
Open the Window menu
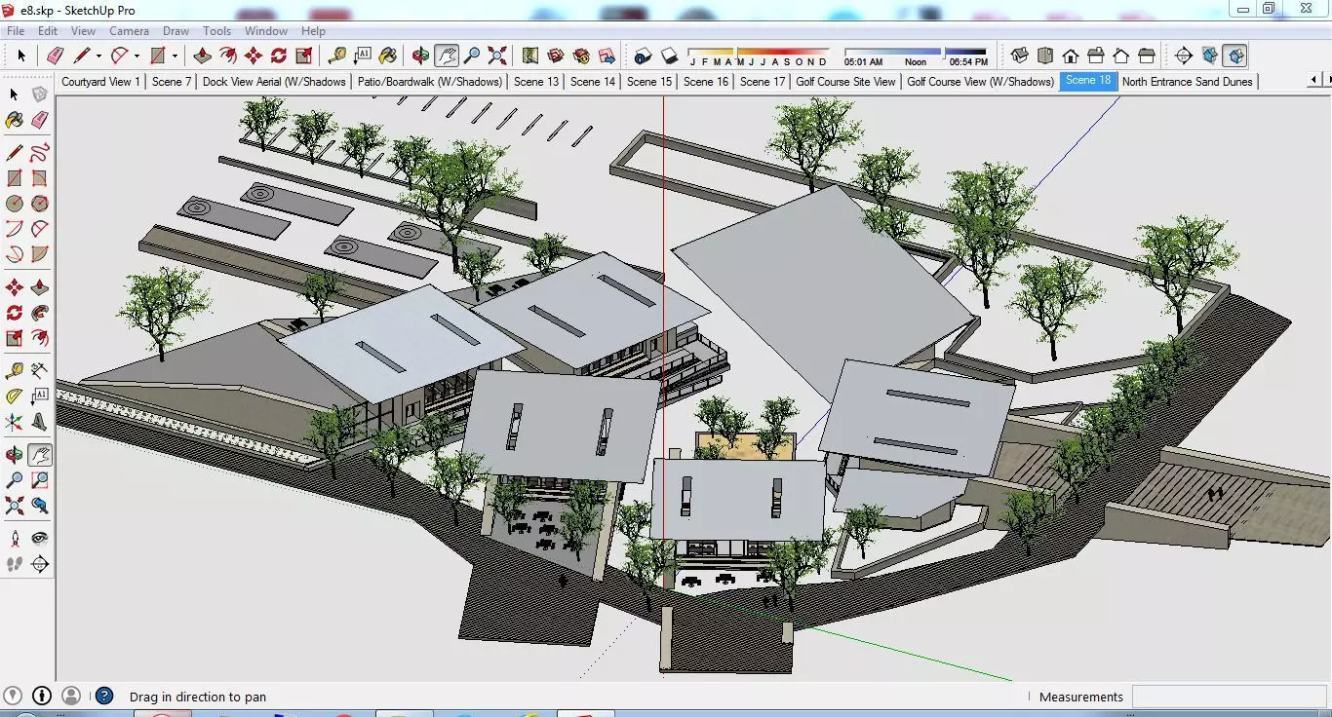[266, 31]
